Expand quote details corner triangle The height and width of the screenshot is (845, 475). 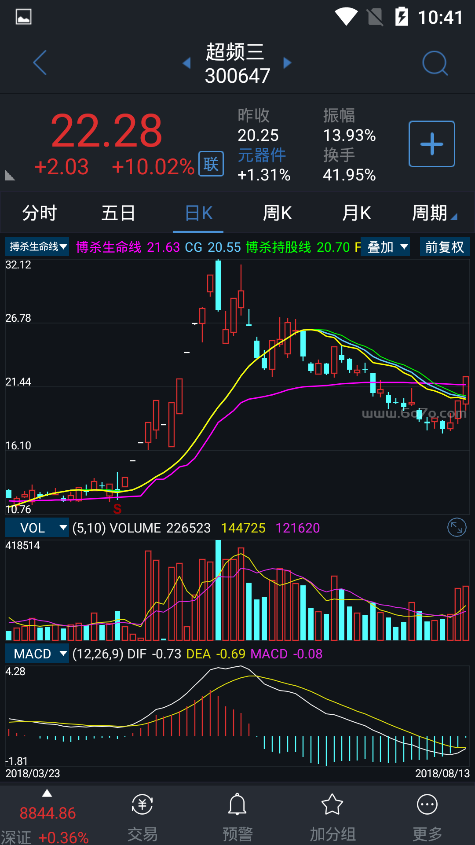point(10,175)
